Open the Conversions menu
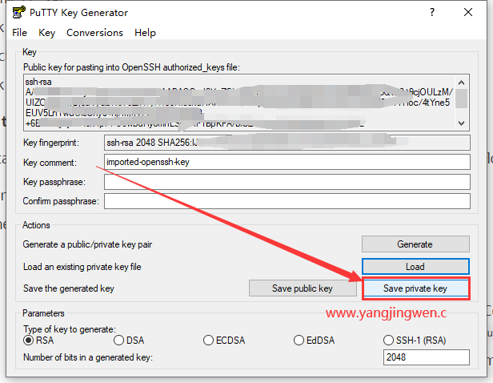493x383 pixels. 94,32
